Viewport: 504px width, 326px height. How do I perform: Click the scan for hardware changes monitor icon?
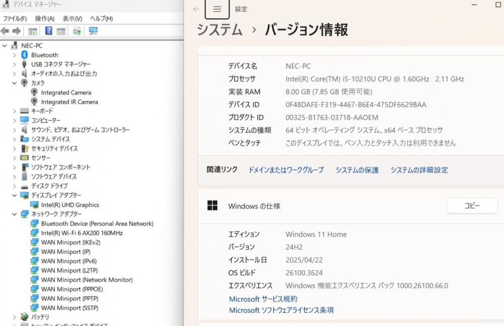point(93,31)
